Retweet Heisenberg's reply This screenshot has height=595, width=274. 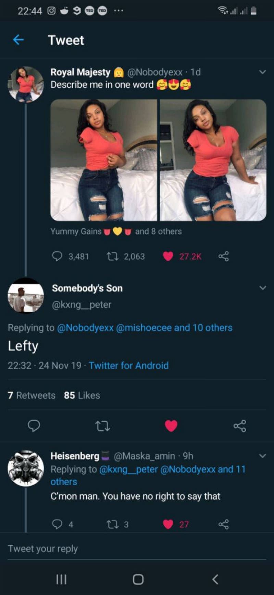(x=111, y=524)
